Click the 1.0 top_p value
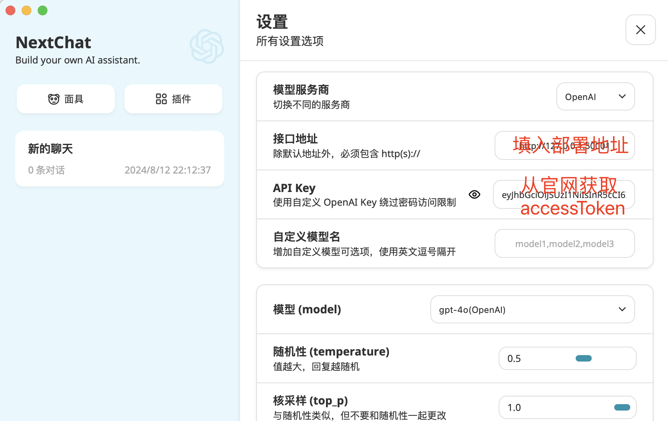 (x=514, y=407)
